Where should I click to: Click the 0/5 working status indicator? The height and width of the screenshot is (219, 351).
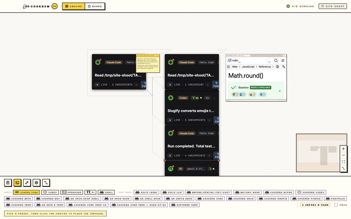pos(300,6)
